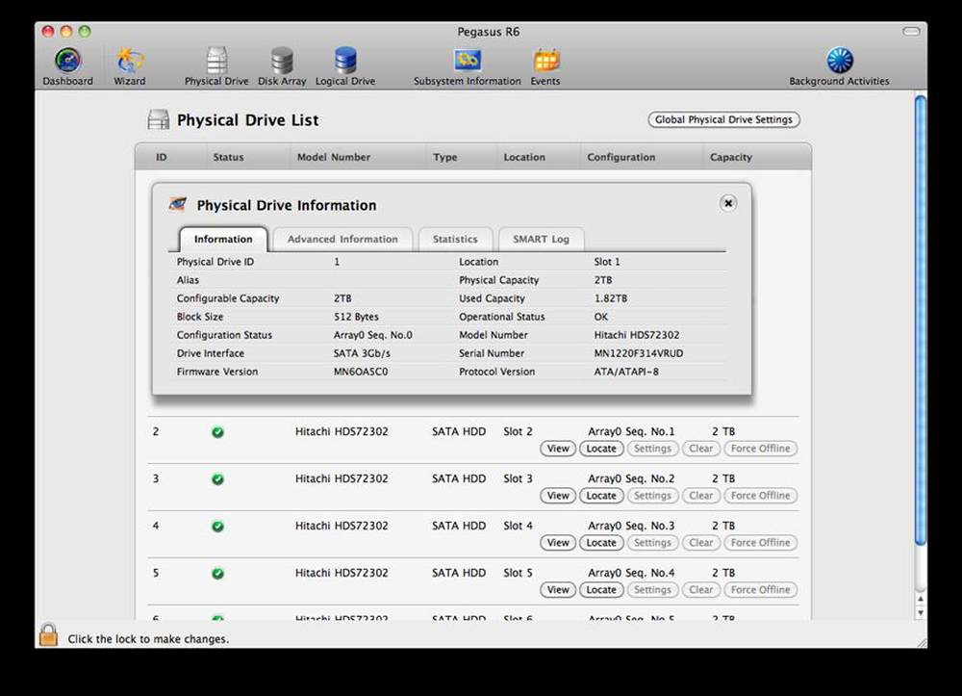Force Offline the Slot 4 drive
This screenshot has height=696, width=962.
point(761,543)
